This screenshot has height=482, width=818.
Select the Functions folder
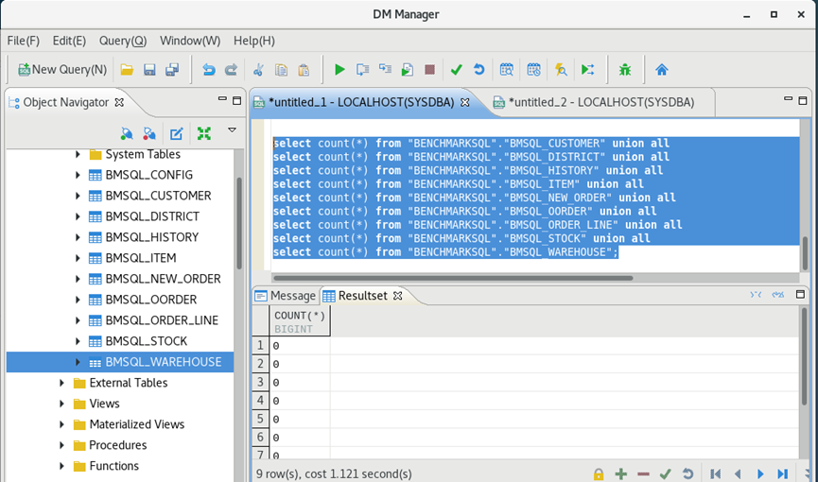pyautogui.click(x=113, y=466)
